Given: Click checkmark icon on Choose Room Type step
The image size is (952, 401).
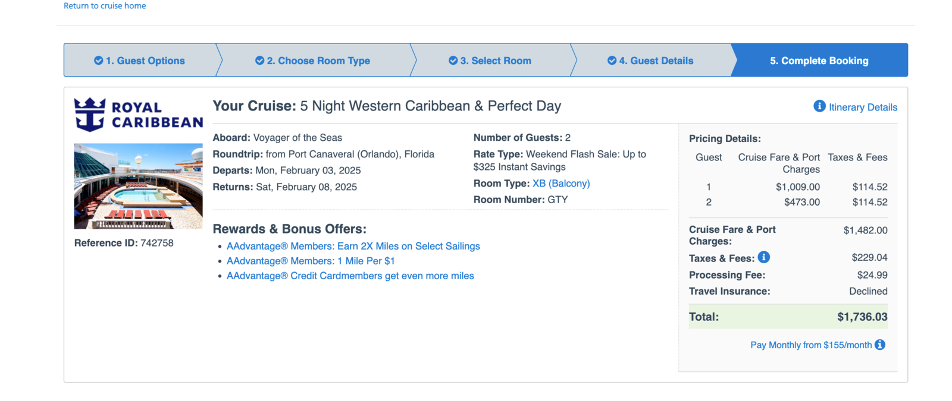Looking at the screenshot, I should click(259, 61).
